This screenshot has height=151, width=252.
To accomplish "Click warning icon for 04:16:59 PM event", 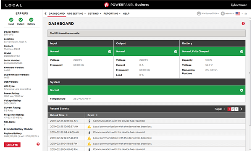I will click(x=89, y=143).
